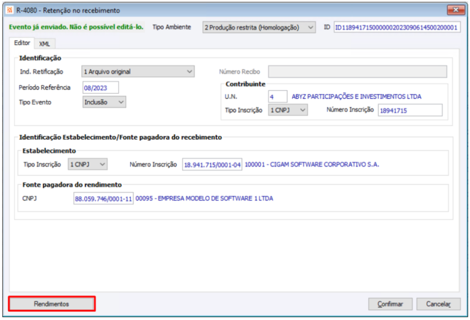Click the application icon in the title bar
470x320 pixels.
click(9, 10)
